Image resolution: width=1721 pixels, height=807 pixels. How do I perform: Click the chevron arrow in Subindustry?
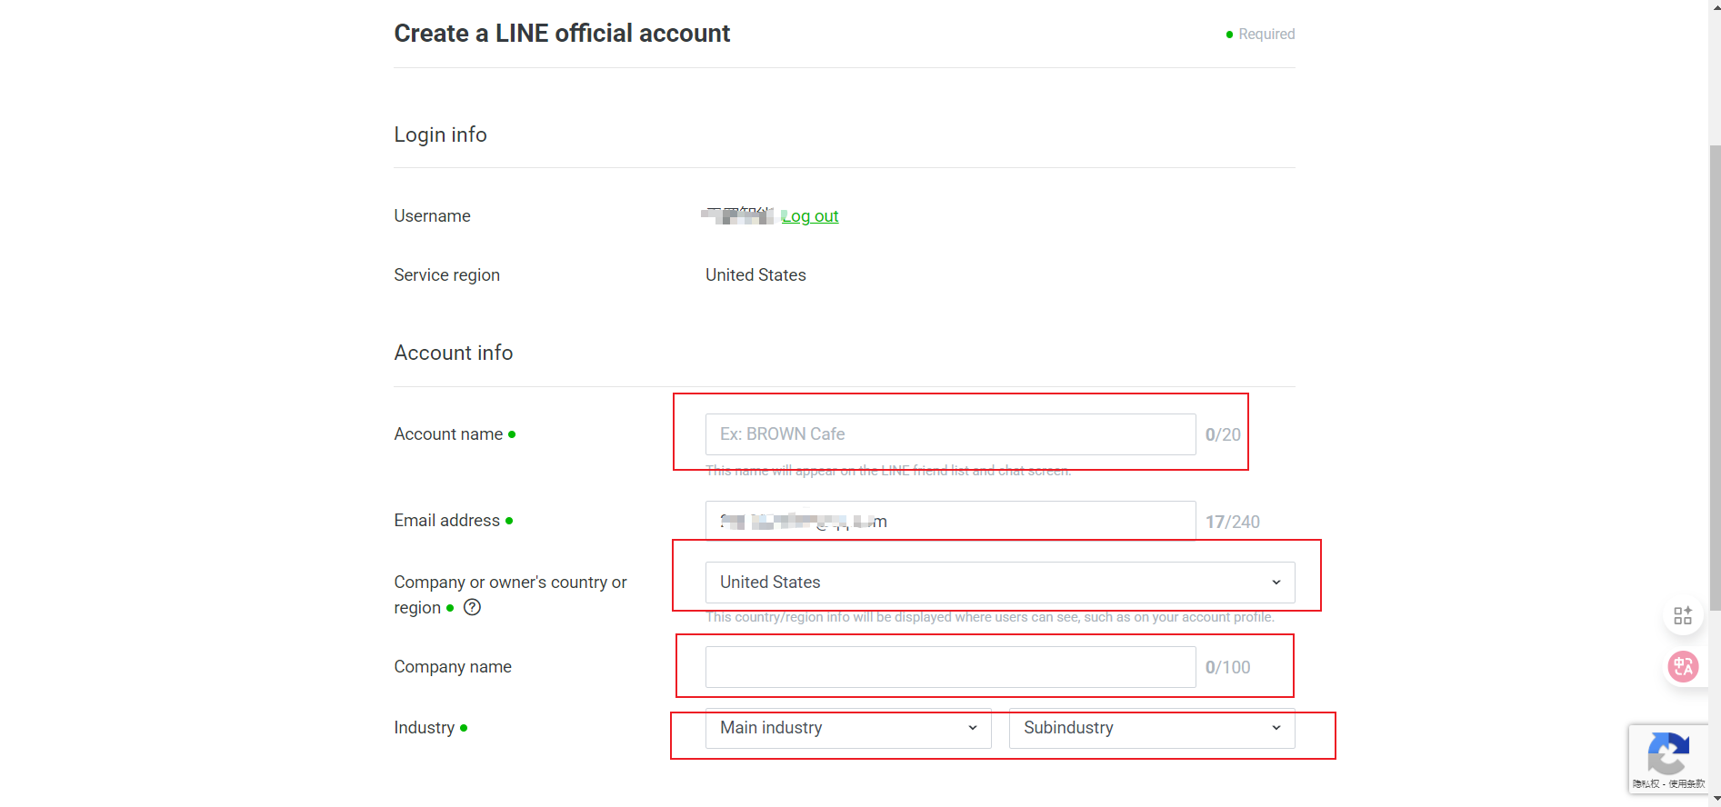[x=1276, y=728]
